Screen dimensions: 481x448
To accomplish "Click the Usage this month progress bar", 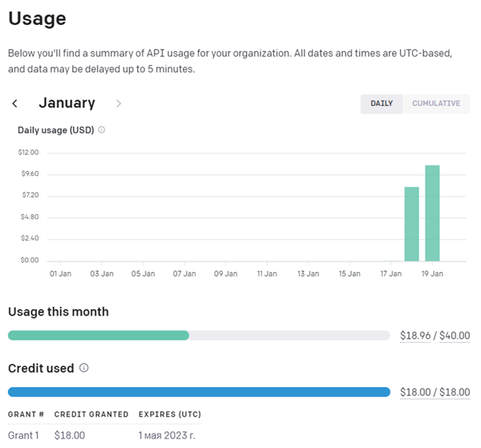I will pos(199,336).
